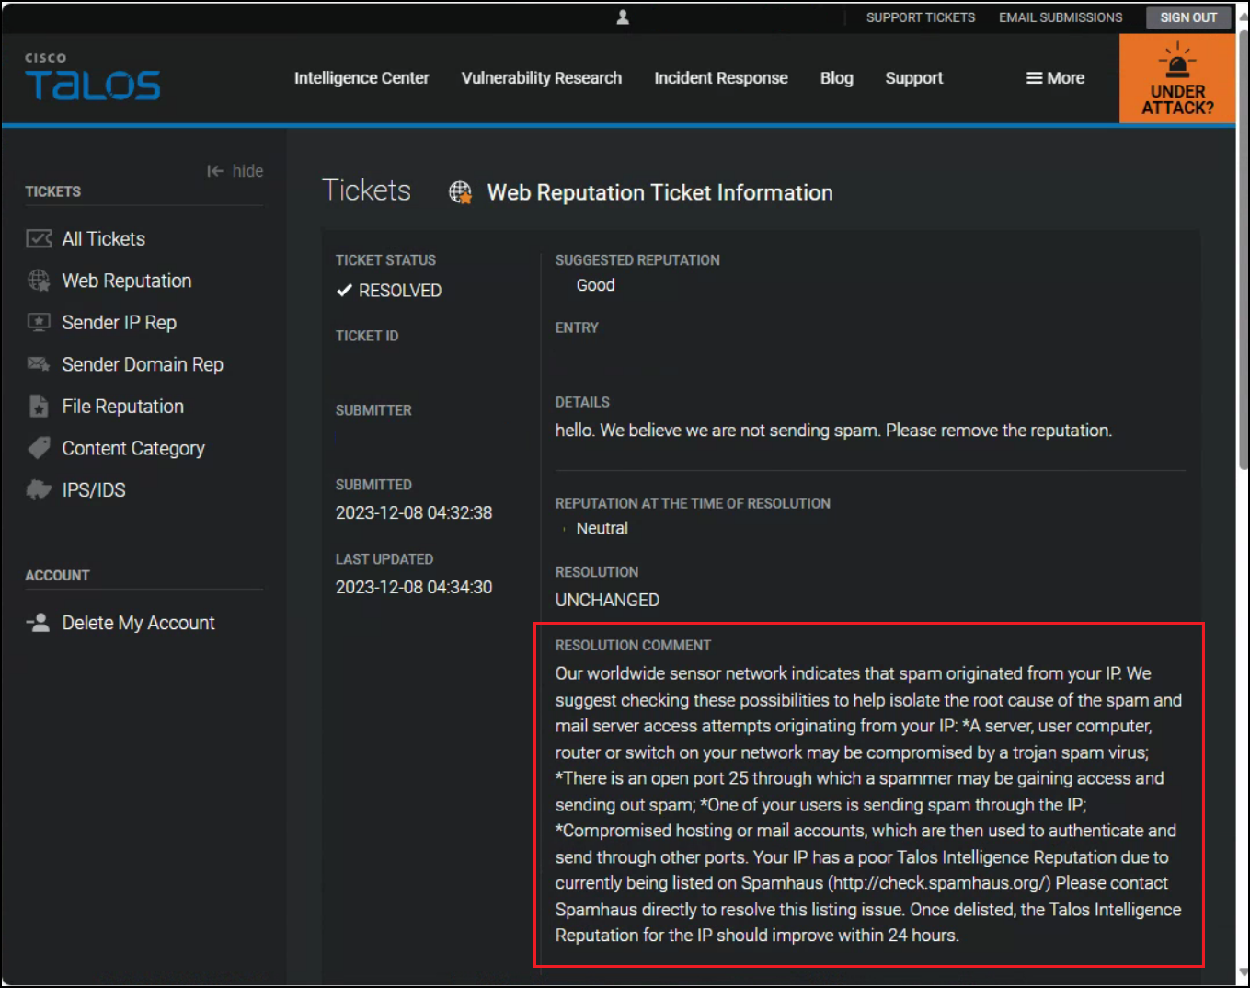1250x988 pixels.
Task: Select All Tickets in sidebar
Action: coord(104,239)
